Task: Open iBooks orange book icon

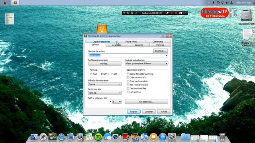Action: 153,137
